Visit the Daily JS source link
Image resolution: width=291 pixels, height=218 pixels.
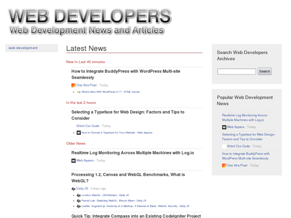coord(82,188)
